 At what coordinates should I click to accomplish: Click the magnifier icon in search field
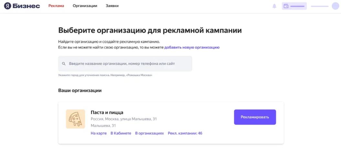pyautogui.click(x=64, y=64)
